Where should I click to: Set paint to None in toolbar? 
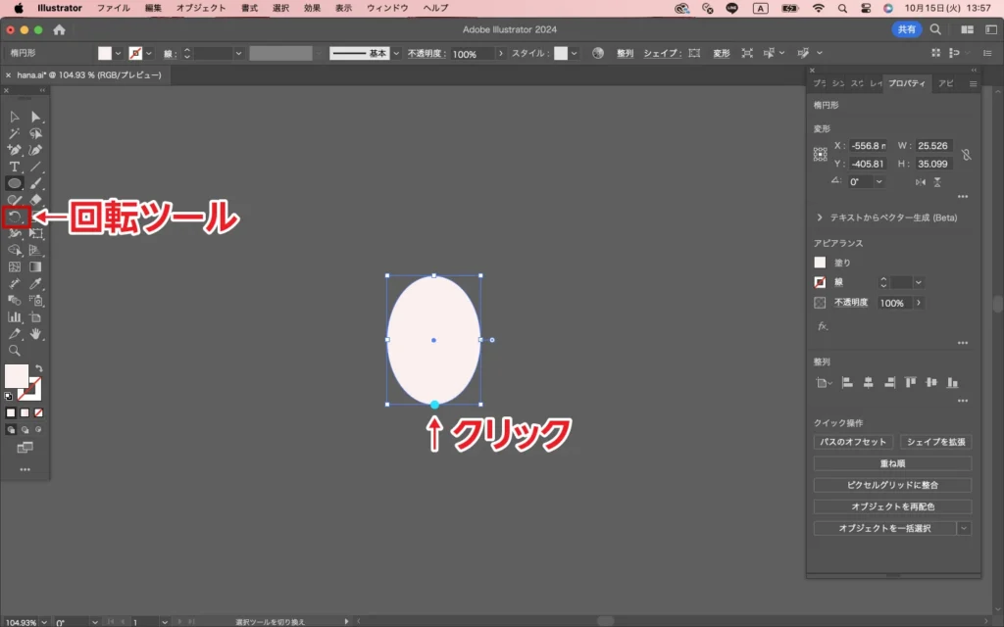[x=38, y=412]
